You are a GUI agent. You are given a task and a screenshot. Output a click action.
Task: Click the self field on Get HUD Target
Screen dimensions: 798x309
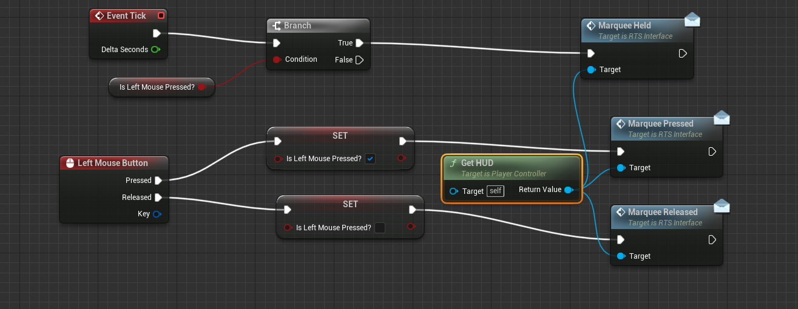click(x=496, y=191)
